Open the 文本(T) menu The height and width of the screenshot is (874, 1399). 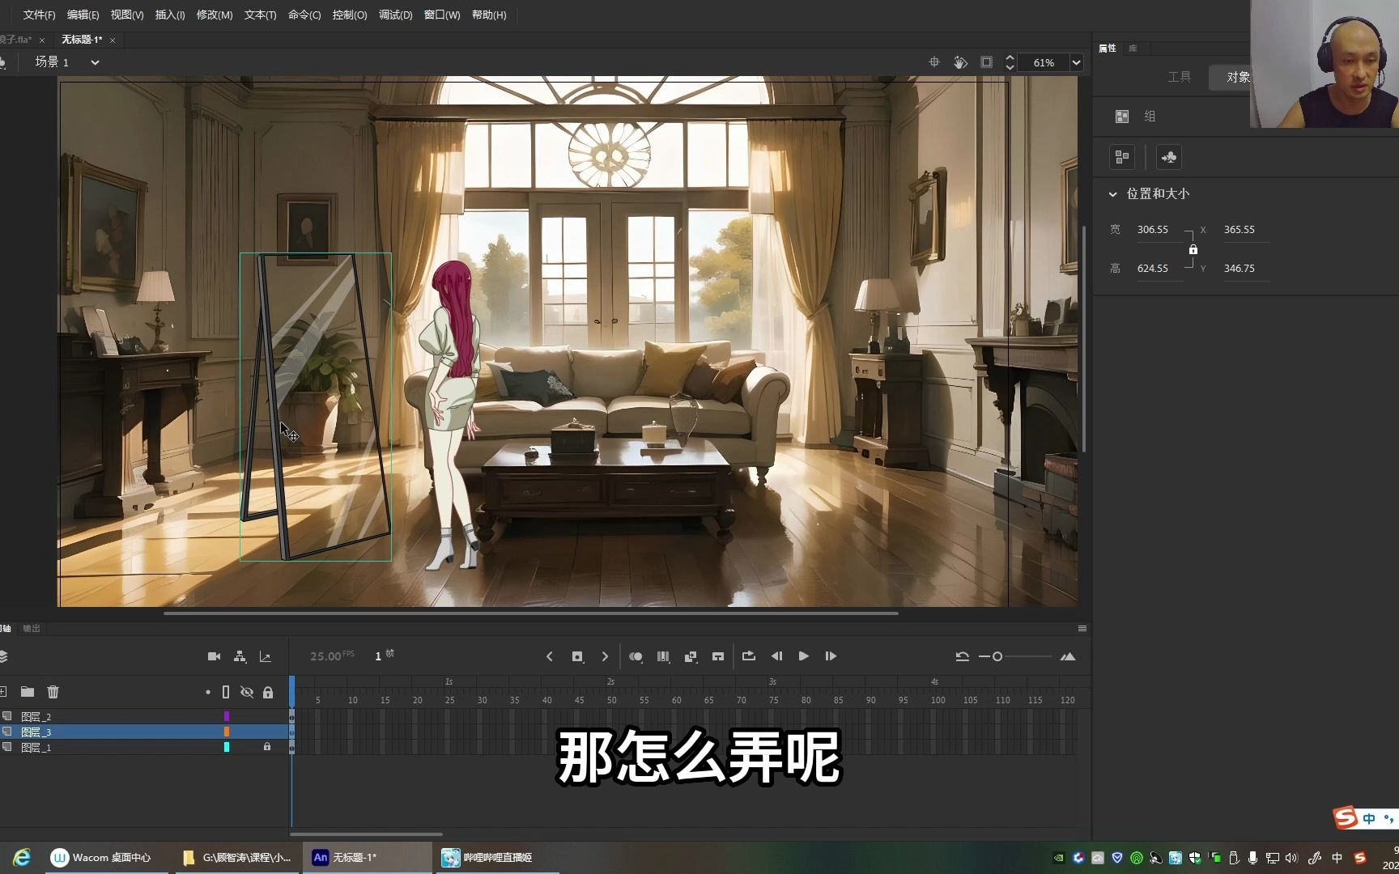click(260, 15)
